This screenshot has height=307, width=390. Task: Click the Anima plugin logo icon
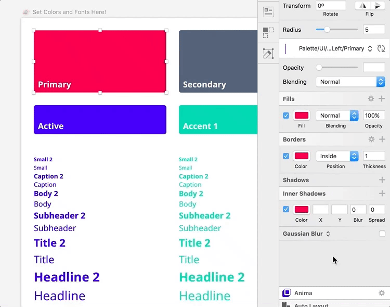coord(287,293)
